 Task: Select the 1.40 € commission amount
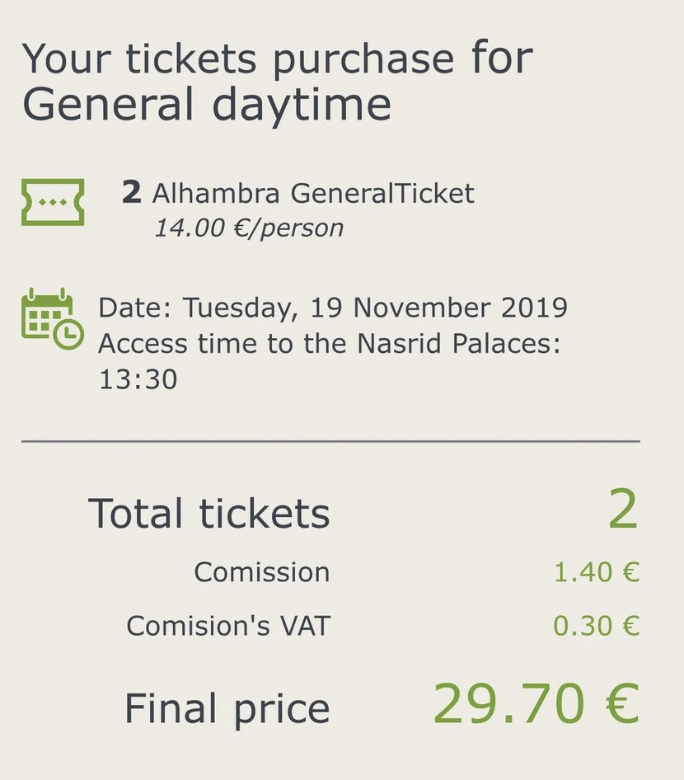click(x=596, y=572)
